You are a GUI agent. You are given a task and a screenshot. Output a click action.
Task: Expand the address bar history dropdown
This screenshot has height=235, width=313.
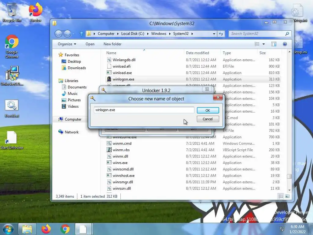tap(214, 34)
